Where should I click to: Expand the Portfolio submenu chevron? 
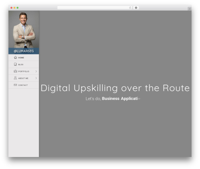[x=36, y=72]
